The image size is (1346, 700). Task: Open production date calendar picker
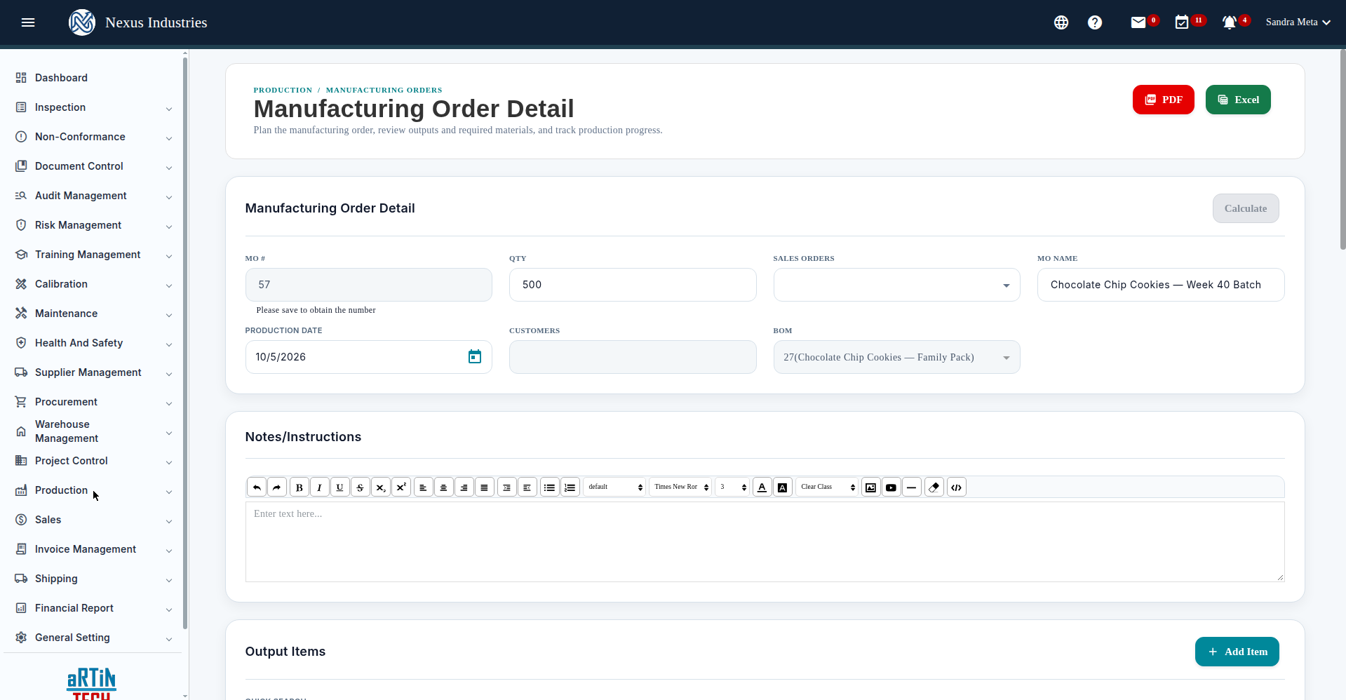point(475,357)
